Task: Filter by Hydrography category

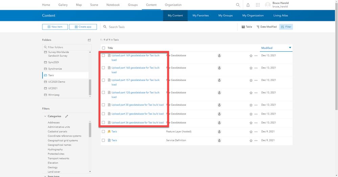Action: [x=55, y=149]
